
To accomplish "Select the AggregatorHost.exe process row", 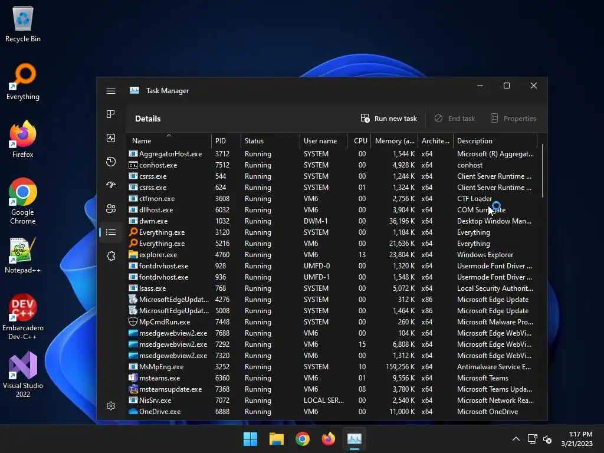I will pos(333,154).
